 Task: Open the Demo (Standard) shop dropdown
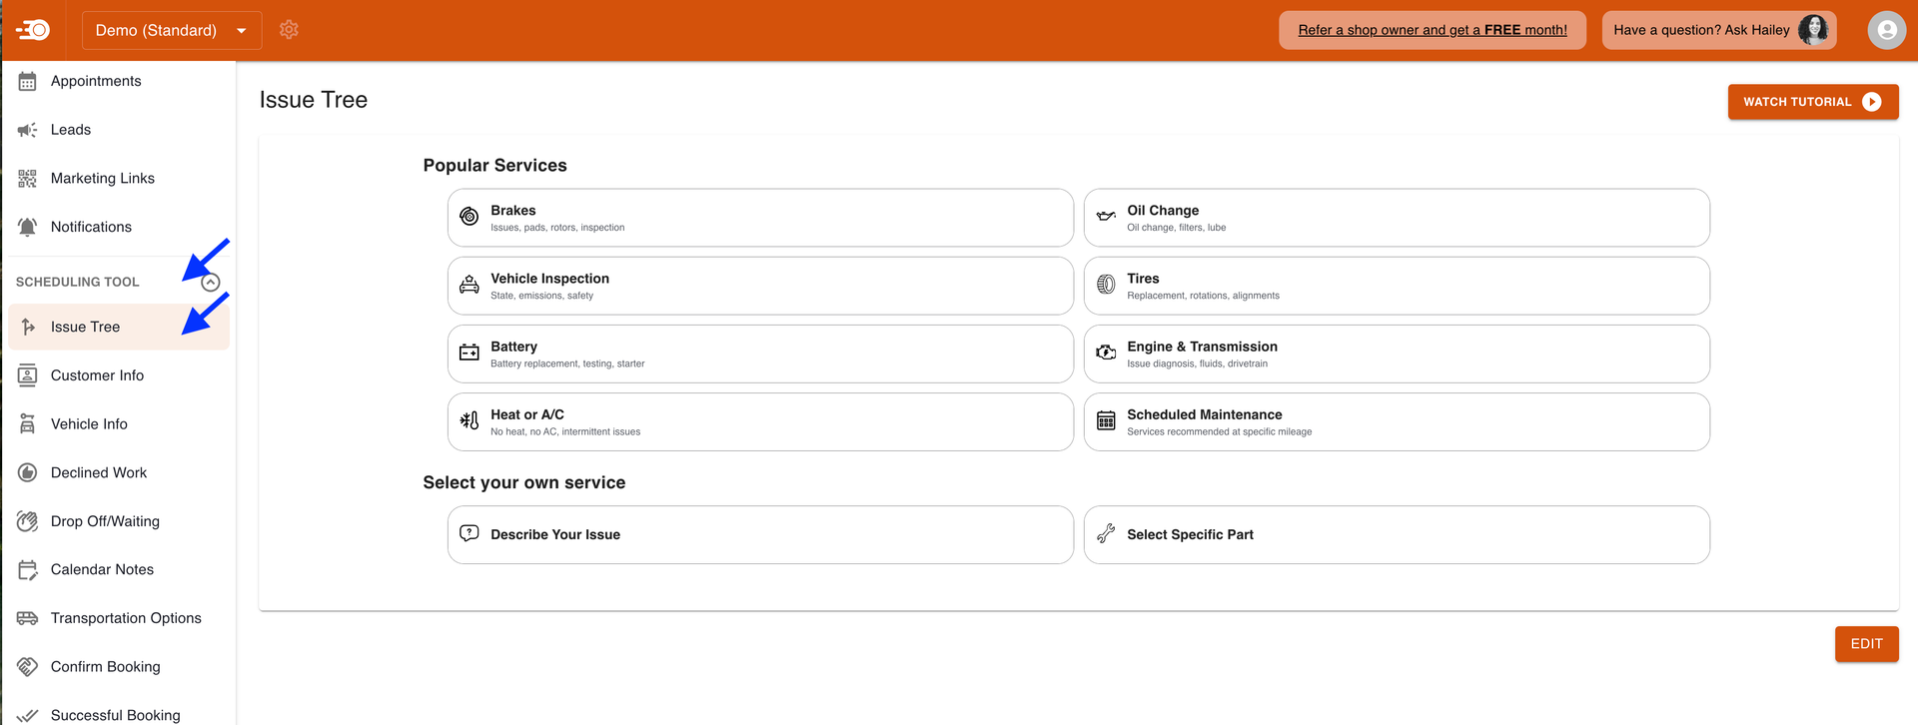tap(172, 30)
